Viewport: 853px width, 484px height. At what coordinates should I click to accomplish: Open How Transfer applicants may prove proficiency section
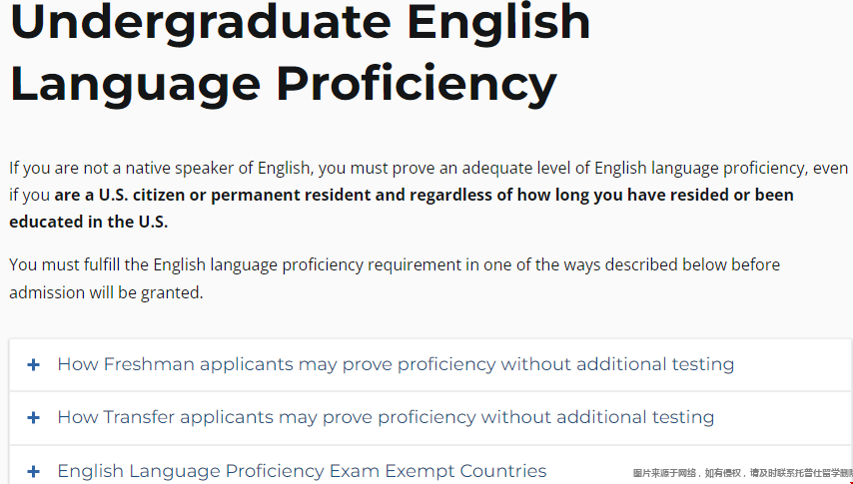(x=430, y=418)
